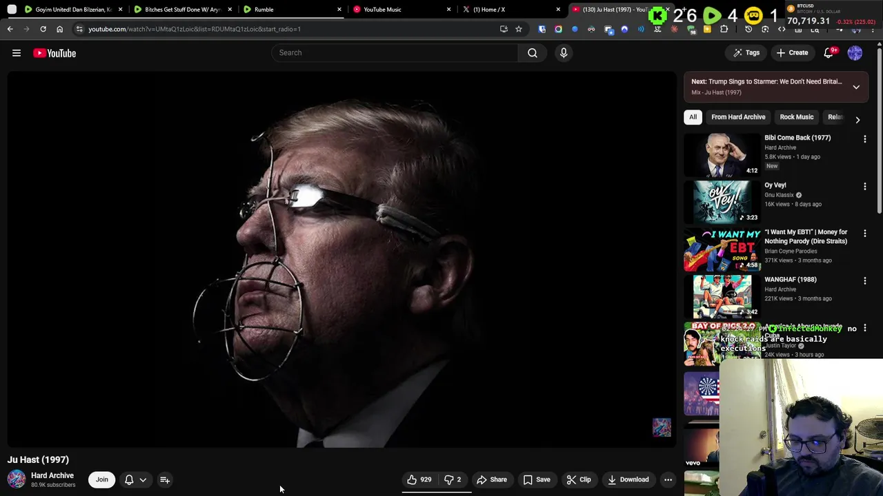883x496 pixels.
Task: Click the install app icon in address bar
Action: coord(504,29)
